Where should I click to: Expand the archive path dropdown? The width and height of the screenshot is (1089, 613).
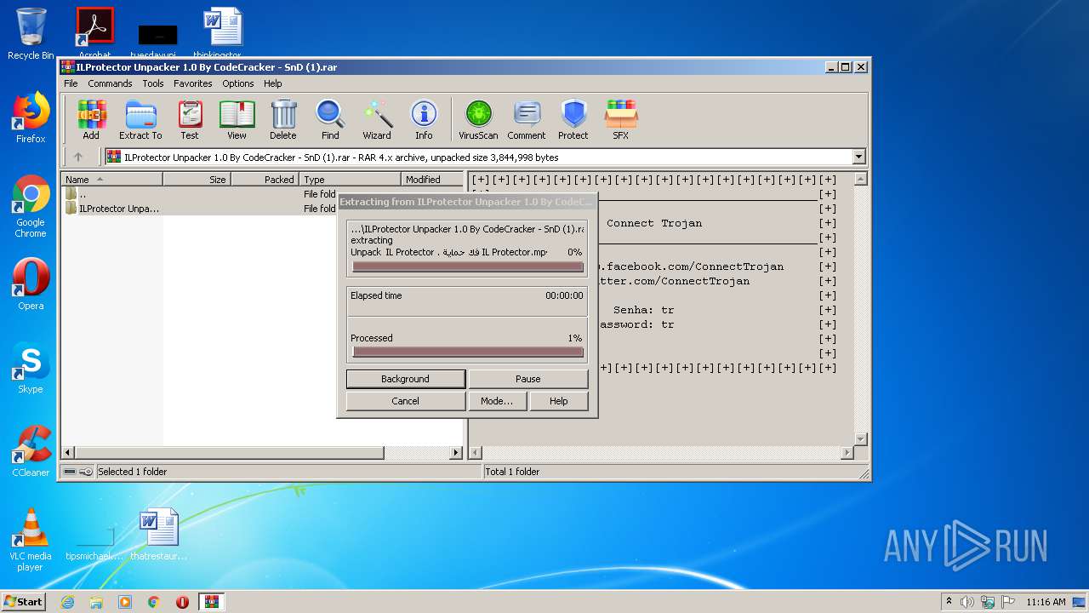(x=858, y=157)
